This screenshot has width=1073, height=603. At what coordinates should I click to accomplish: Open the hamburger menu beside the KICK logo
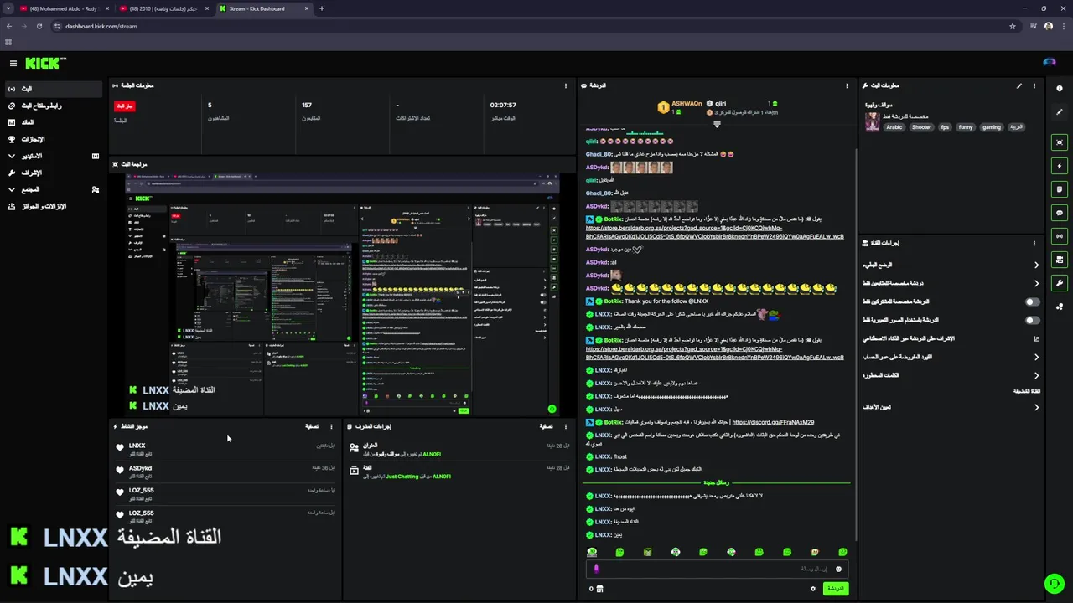(x=13, y=63)
